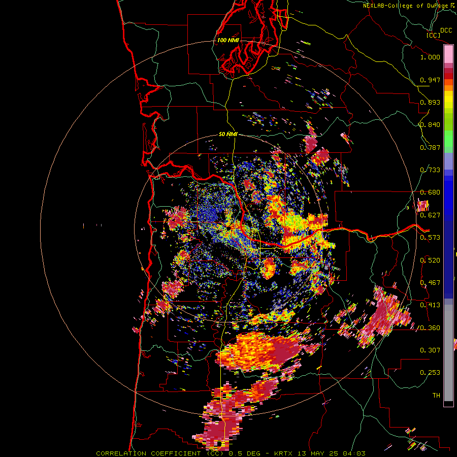Select the 1.000 value on the scale
The image size is (457, 457).
(x=430, y=57)
